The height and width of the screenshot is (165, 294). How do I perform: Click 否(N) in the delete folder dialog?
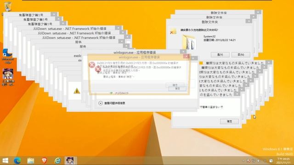[241, 55]
